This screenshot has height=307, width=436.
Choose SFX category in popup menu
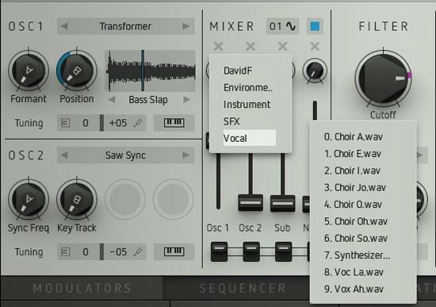[x=250, y=121]
